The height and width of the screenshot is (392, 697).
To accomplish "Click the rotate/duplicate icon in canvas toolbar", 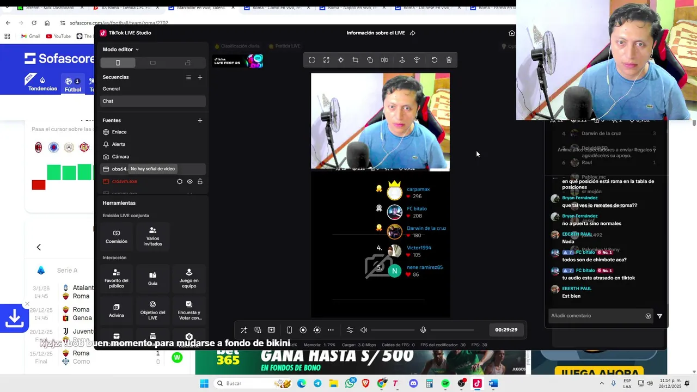I will [x=370, y=60].
